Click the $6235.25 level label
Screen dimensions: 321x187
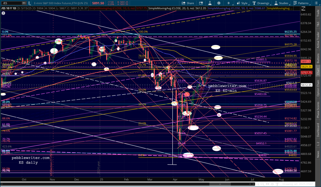click(x=291, y=32)
